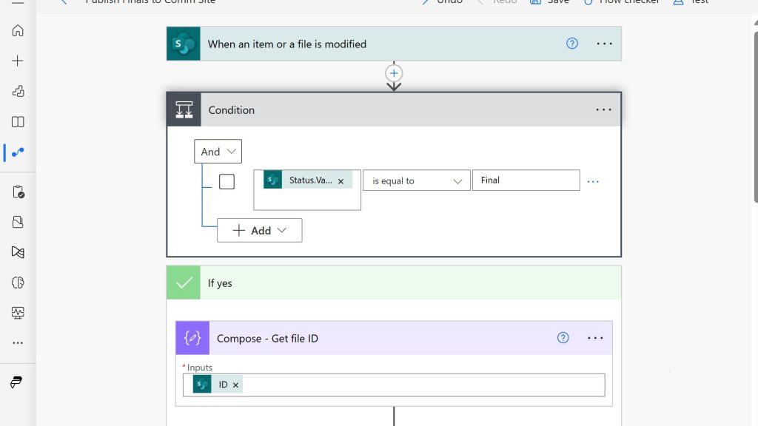Go to My flows in the sidebar
This screenshot has width=758, height=426.
18,152
